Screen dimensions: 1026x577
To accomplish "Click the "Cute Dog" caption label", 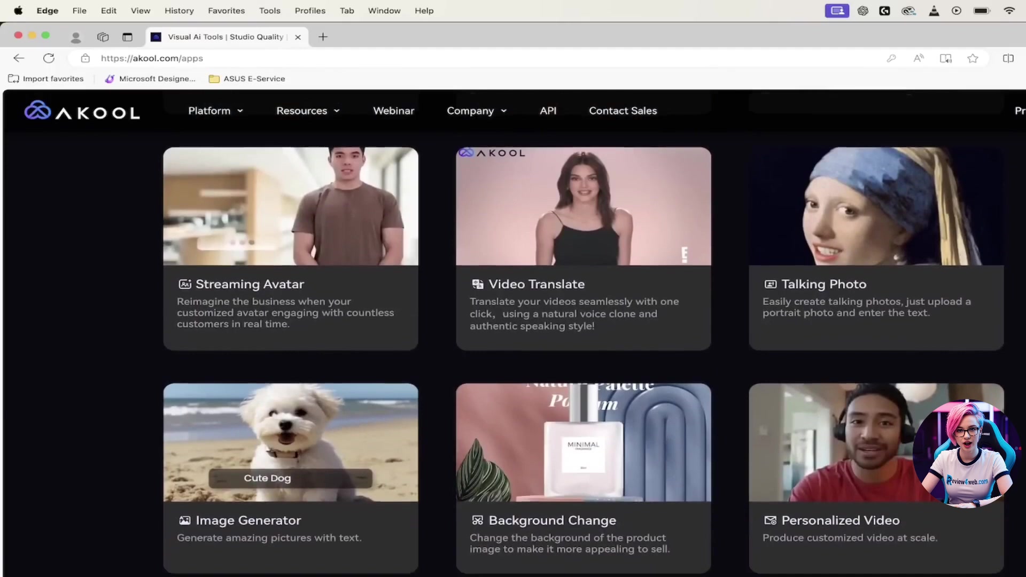I will tap(267, 478).
